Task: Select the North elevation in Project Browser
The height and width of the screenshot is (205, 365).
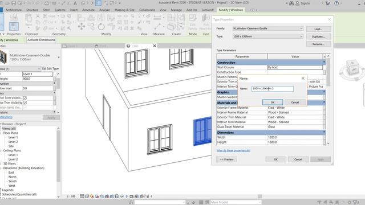Action: coord(13,177)
